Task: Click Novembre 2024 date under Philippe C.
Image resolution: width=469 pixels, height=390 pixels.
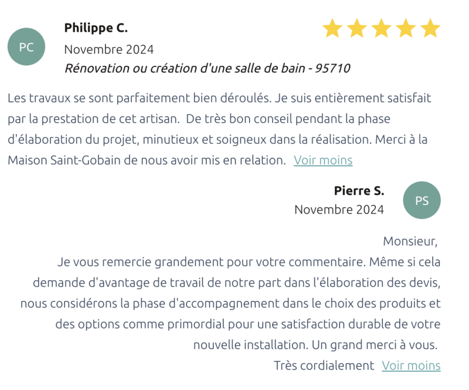Action: point(108,49)
